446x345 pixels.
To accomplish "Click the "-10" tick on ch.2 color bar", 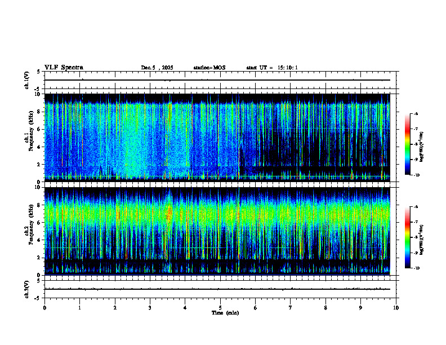I will (x=416, y=268).
